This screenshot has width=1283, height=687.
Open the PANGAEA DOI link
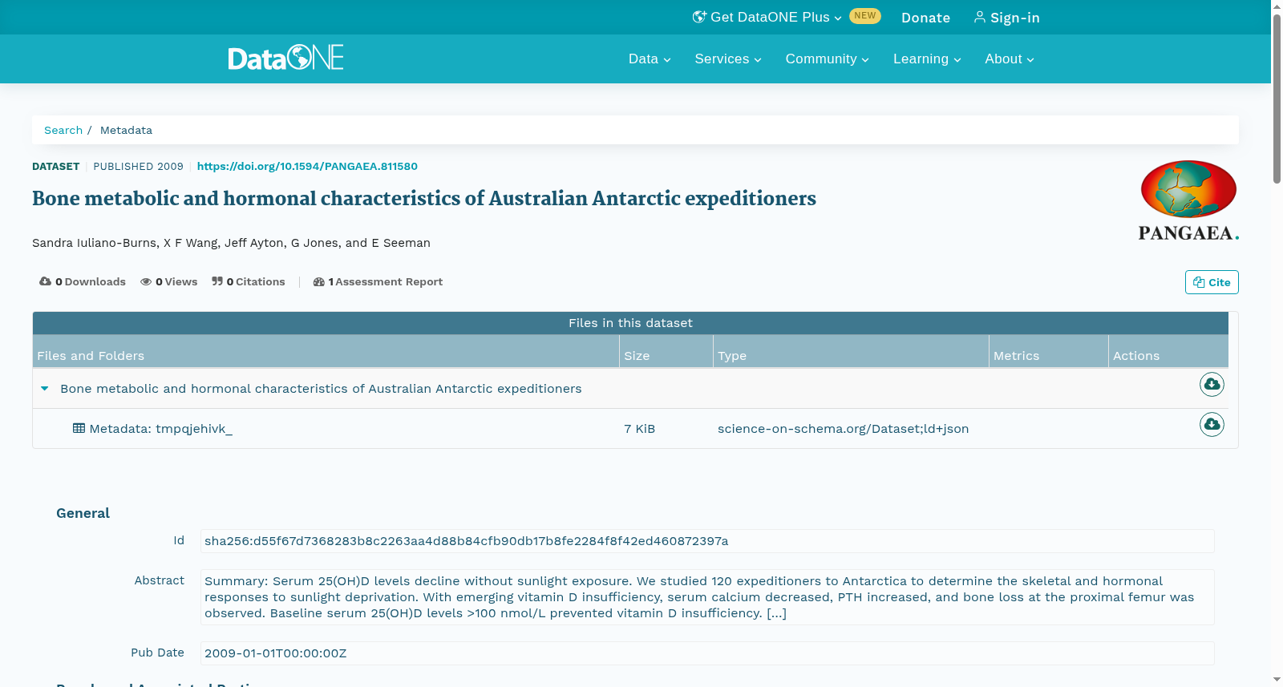click(307, 166)
